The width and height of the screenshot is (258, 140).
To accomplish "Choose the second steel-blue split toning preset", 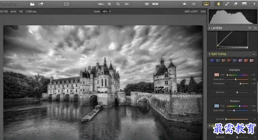I will [218, 61].
